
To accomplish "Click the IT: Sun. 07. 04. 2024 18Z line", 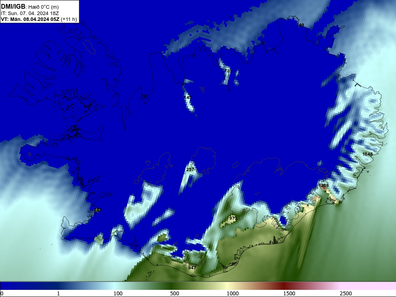I will 30,13.
